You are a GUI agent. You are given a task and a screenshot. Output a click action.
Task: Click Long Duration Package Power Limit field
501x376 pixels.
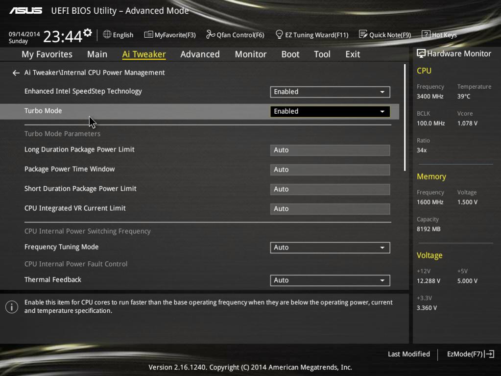(x=330, y=150)
